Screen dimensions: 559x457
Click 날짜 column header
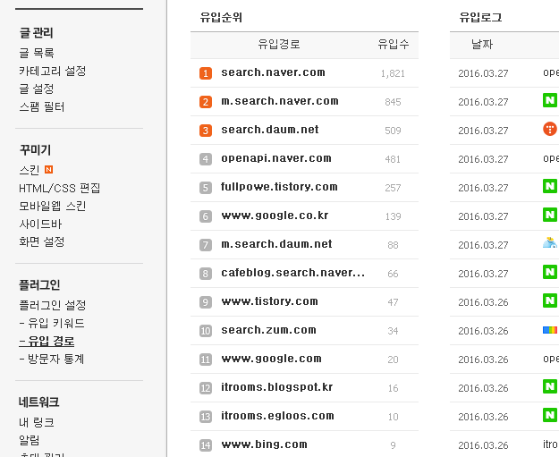point(482,44)
